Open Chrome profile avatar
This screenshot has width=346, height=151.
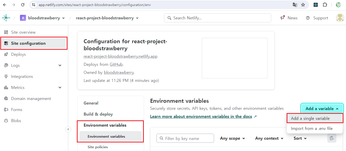pos(338,5)
